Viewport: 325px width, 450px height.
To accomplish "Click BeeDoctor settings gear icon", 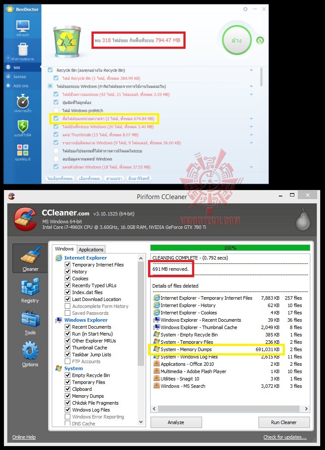I will [245, 9].
